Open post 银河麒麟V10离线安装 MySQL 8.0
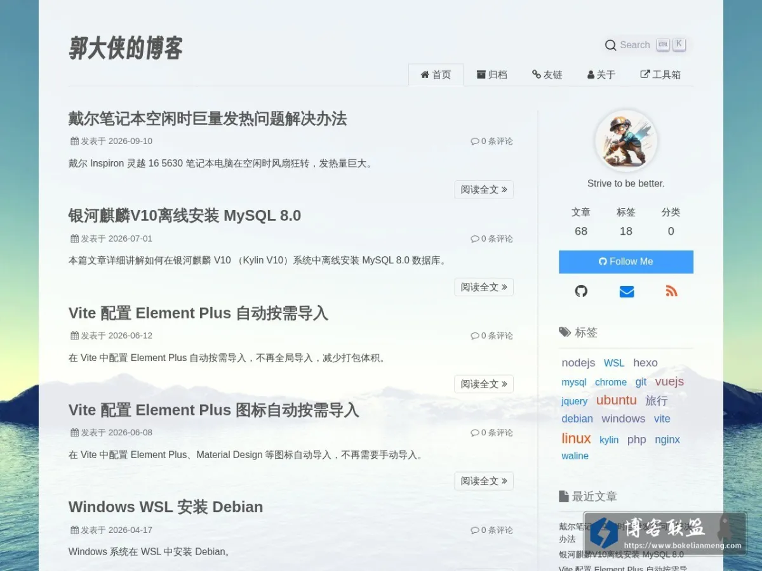 coord(185,216)
